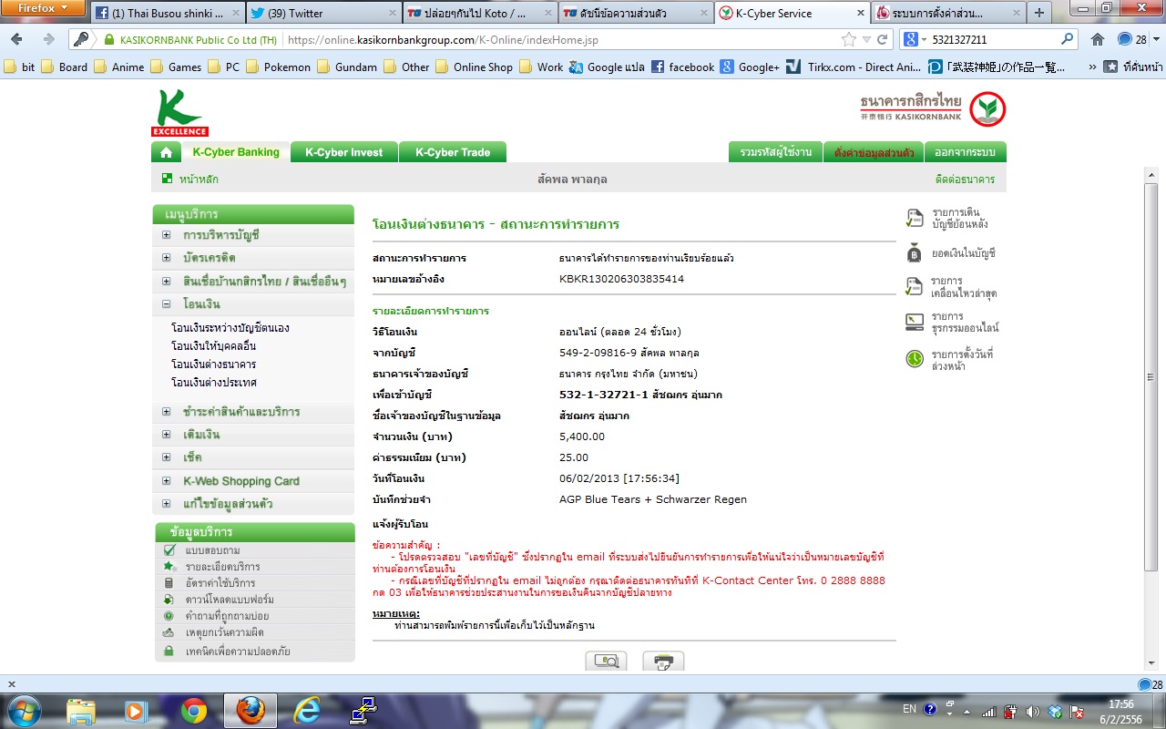Image resolution: width=1166 pixels, height=729 pixels.
Task: Launch Google Chrome from the taskbar
Action: 193,710
